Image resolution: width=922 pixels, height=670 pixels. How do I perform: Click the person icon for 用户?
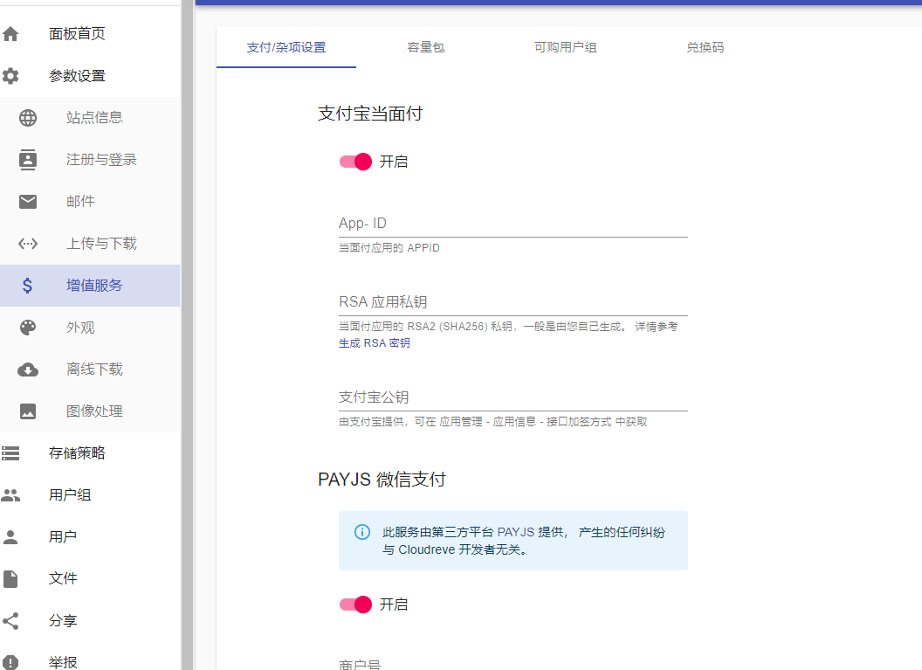10,537
